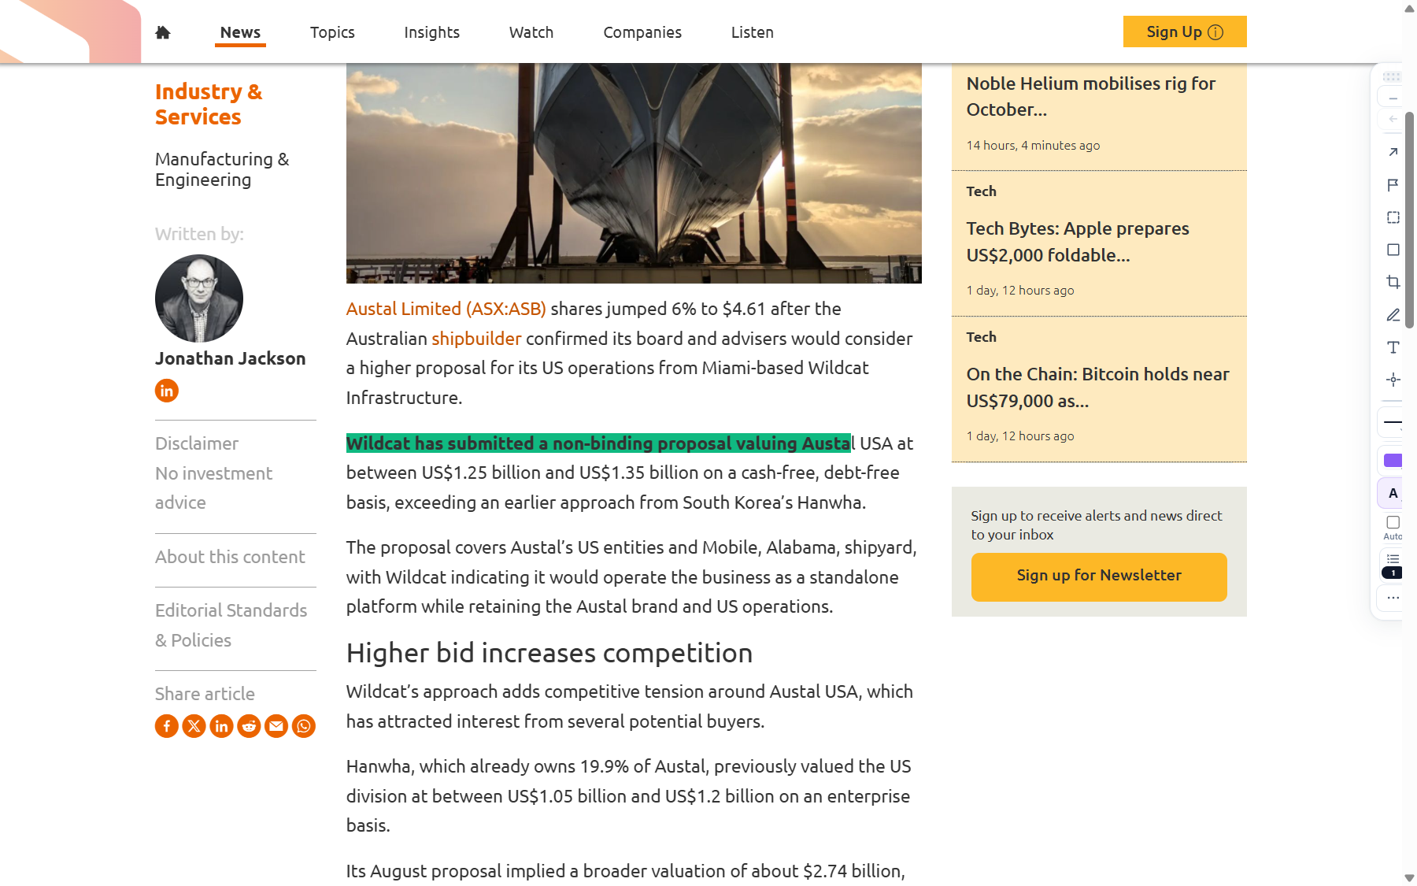
Task: Select the crosshair pointer tool
Action: (x=1393, y=380)
